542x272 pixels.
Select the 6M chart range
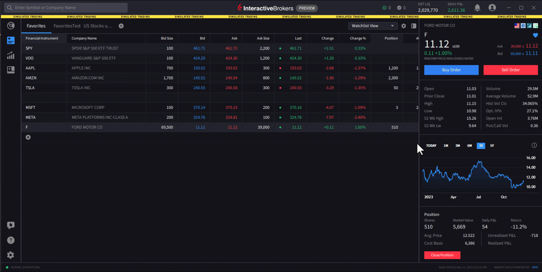tap(470, 146)
